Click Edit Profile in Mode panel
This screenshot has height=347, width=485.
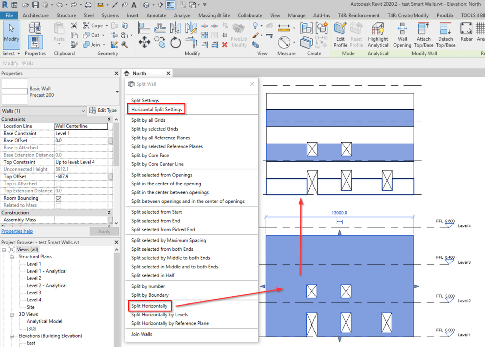tap(340, 34)
